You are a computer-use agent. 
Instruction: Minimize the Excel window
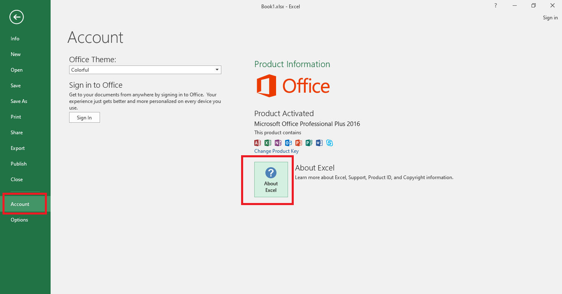point(515,5)
